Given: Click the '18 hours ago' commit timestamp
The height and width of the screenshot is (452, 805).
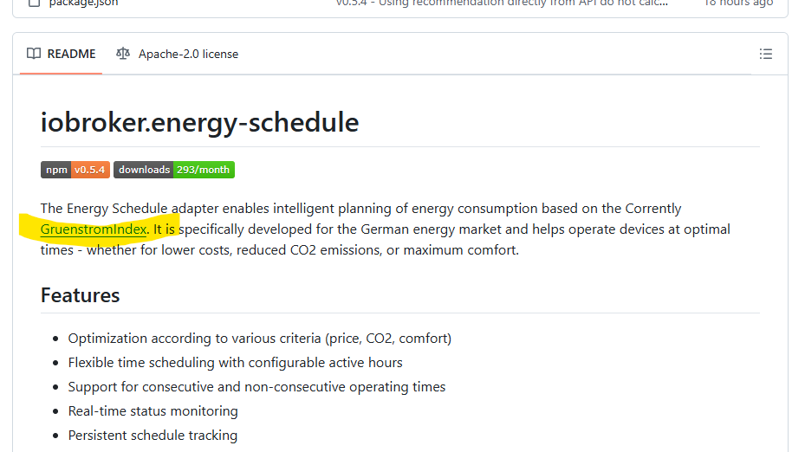Looking at the screenshot, I should tap(738, 3).
